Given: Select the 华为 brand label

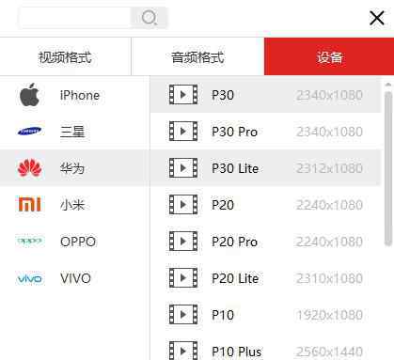Looking at the screenshot, I should pyautogui.click(x=72, y=168).
